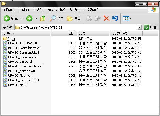Click the Move To folder icon

(x=89, y=18)
